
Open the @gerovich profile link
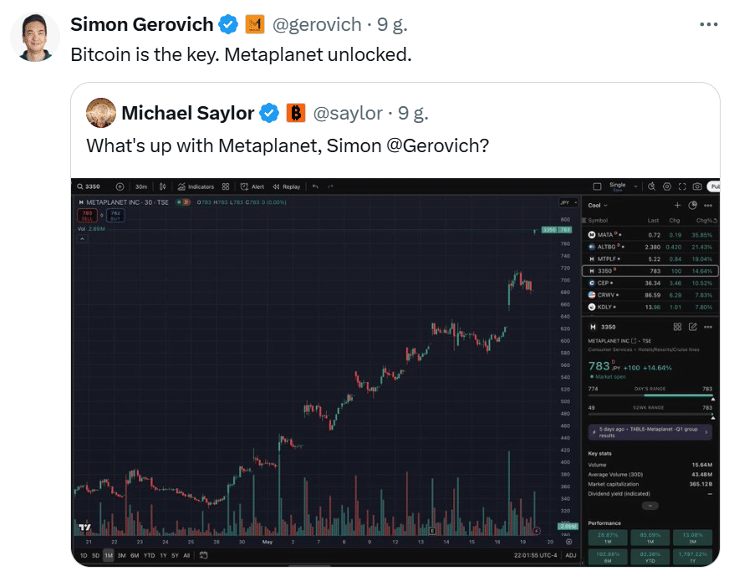coord(317,24)
